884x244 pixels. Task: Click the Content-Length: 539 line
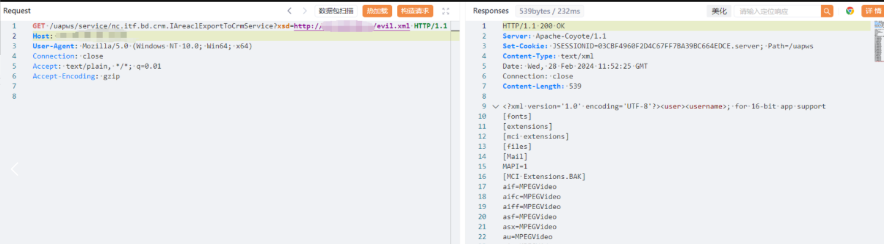coord(542,86)
